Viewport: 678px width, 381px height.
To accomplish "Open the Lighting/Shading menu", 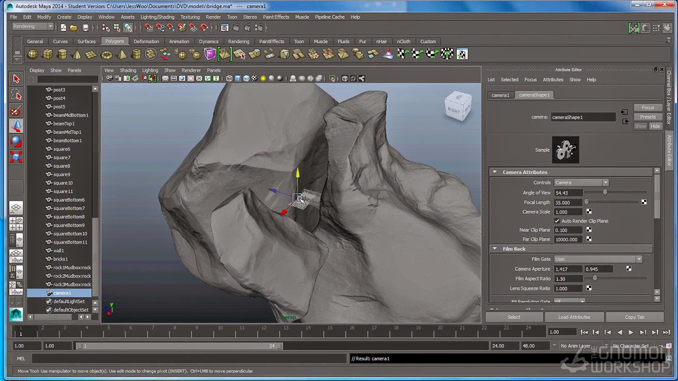I will point(157,17).
